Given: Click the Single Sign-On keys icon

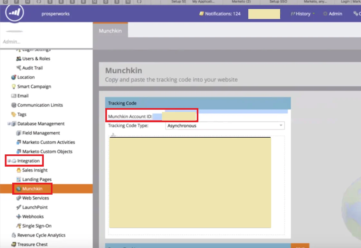Looking at the screenshot, I should click(x=19, y=226).
